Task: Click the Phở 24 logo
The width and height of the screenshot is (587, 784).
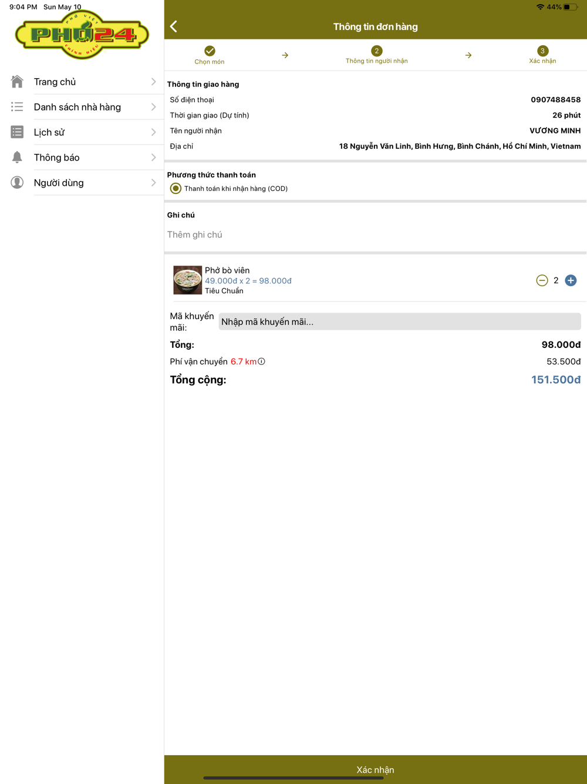Action: [82, 35]
